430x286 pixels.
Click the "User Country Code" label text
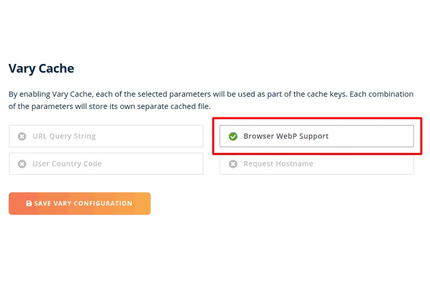pyautogui.click(x=67, y=164)
